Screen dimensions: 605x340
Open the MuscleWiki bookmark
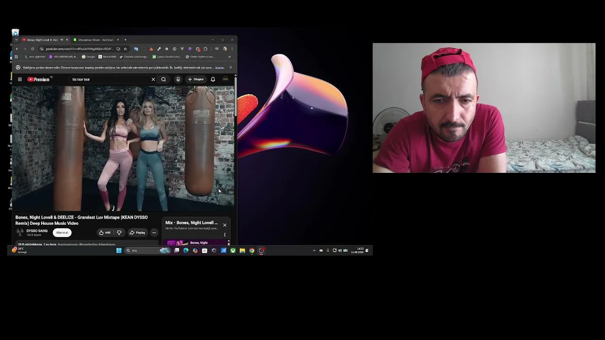[107, 57]
